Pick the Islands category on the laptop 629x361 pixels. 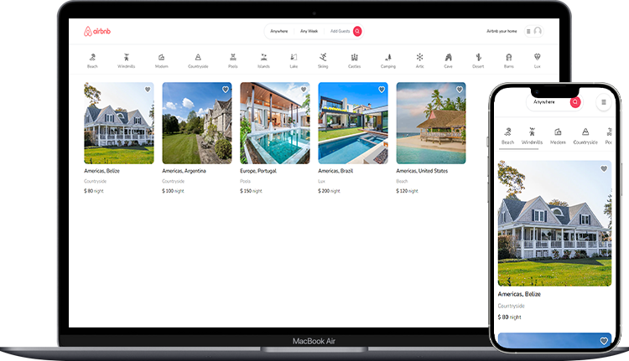[x=263, y=59]
